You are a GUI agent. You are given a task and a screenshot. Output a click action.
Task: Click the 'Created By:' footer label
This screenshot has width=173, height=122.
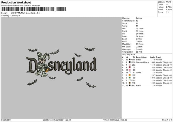pos(6,120)
